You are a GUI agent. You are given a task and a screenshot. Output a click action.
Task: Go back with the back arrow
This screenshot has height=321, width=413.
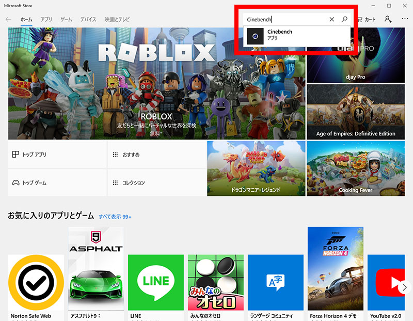click(8, 19)
